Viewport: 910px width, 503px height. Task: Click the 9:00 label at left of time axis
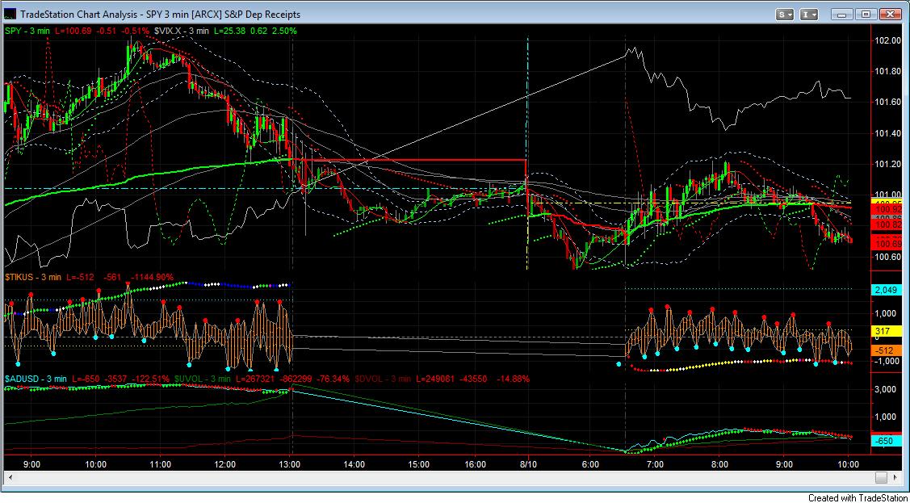pyautogui.click(x=31, y=463)
